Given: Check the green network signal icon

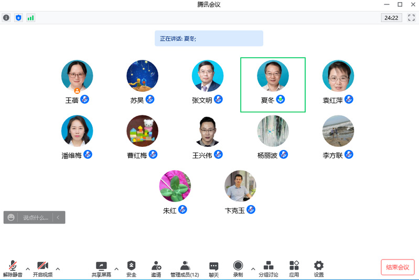Looking at the screenshot, I should 31,18.
